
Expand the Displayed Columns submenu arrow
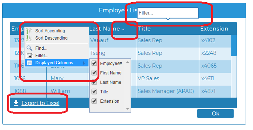pos(84,63)
